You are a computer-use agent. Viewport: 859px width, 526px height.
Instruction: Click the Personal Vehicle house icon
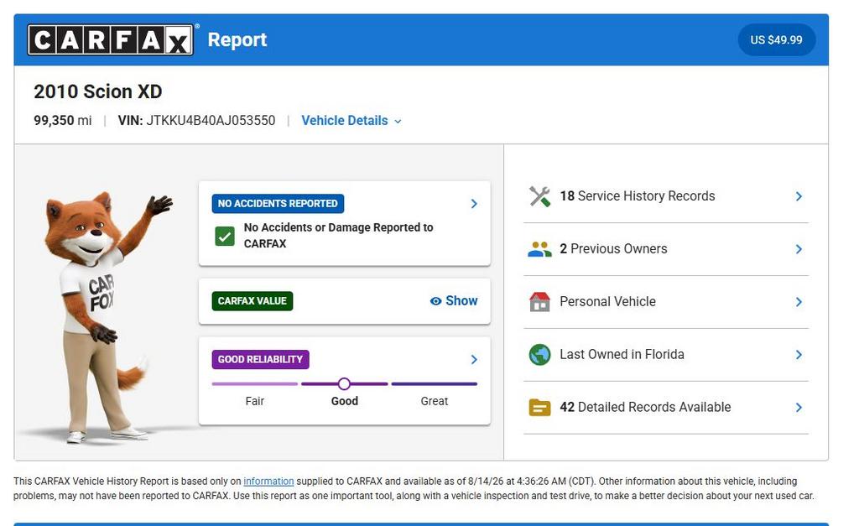pos(539,302)
